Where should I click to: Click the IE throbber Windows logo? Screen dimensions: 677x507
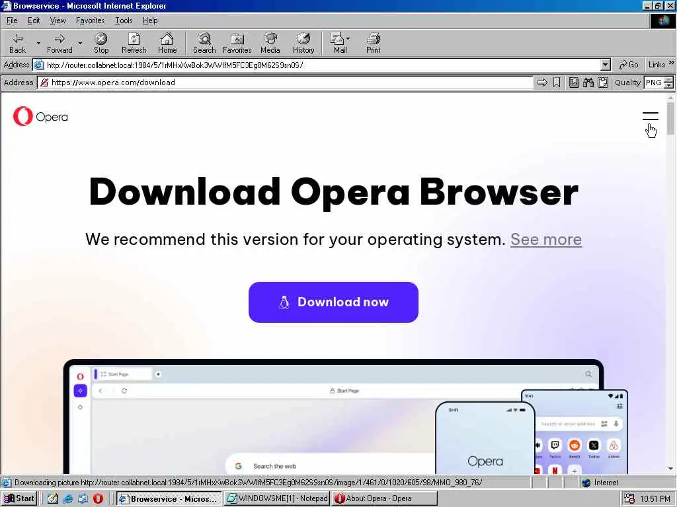[662, 21]
